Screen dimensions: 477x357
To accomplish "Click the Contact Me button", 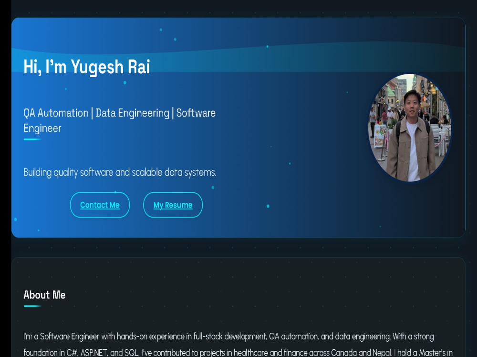I will (100, 205).
